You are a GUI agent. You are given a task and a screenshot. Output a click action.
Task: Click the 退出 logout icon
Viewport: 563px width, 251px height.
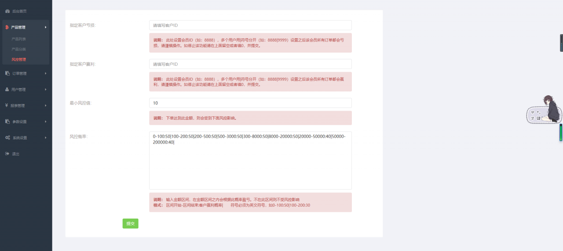(x=7, y=154)
